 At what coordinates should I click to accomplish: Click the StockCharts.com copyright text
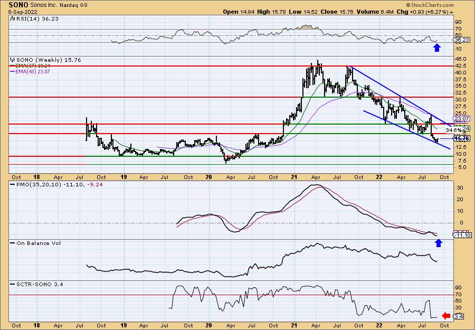pyautogui.click(x=430, y=5)
